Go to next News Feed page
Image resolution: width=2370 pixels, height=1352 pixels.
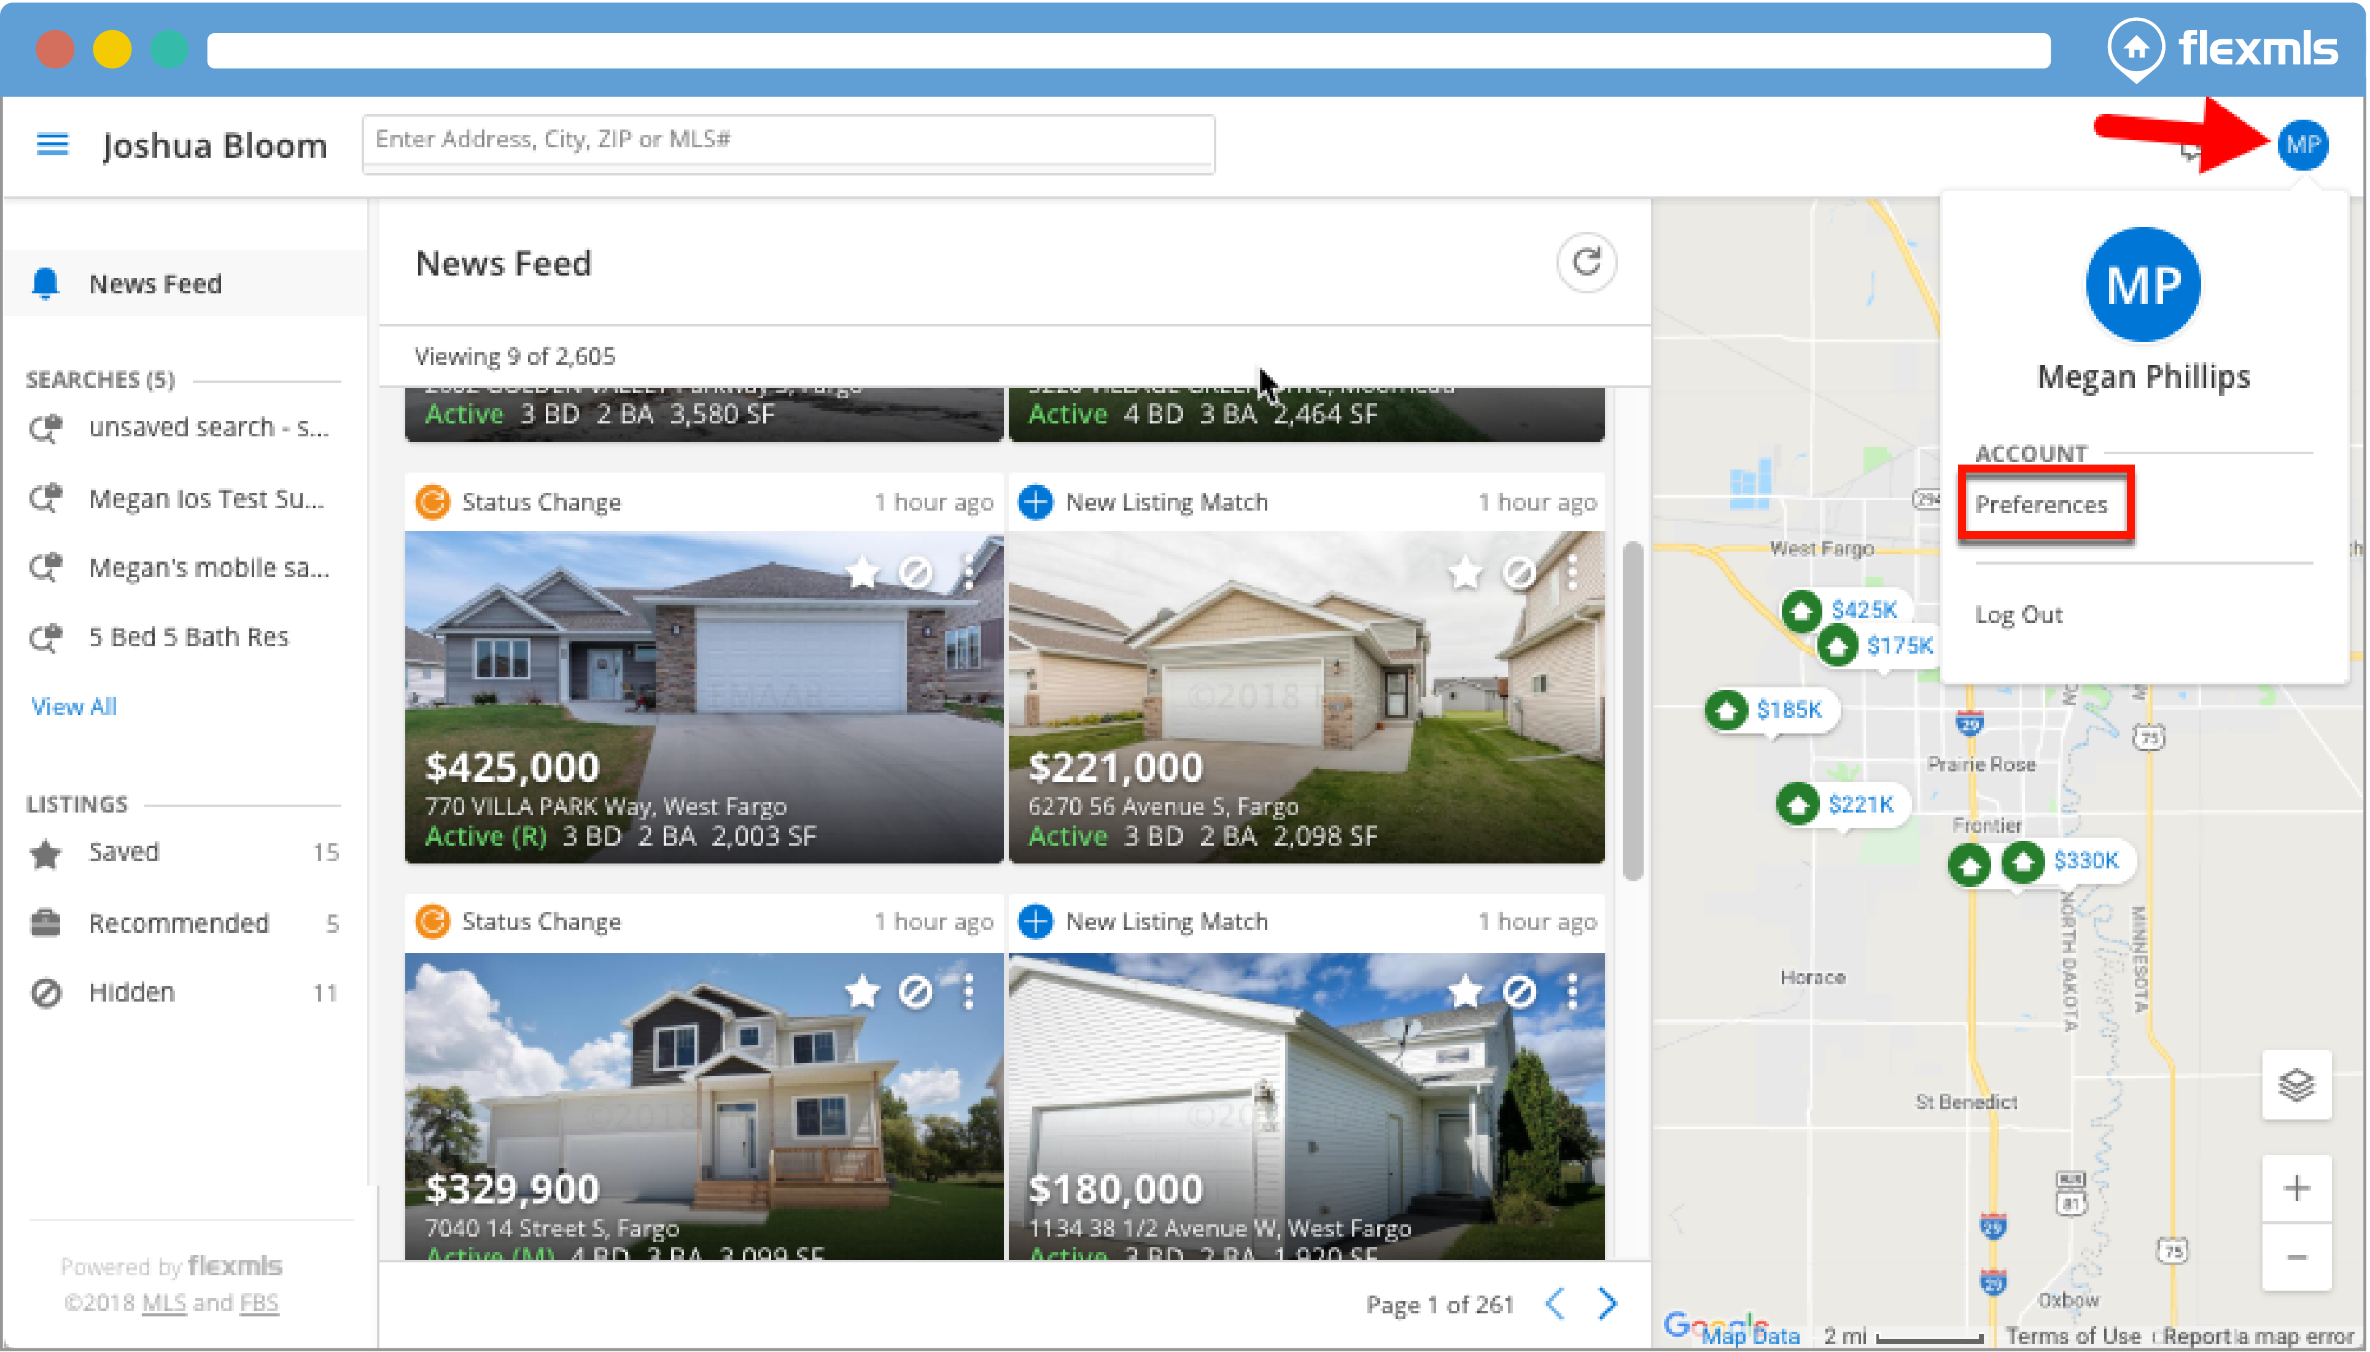(1607, 1304)
